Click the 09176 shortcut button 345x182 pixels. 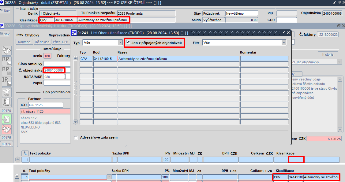click(7, 144)
